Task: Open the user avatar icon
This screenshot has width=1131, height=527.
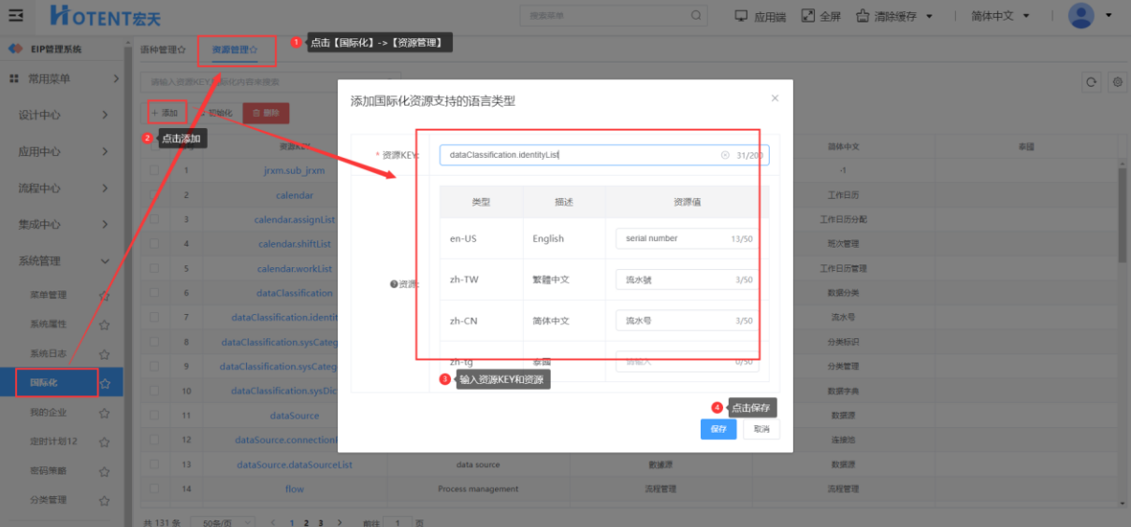Action: tap(1081, 15)
